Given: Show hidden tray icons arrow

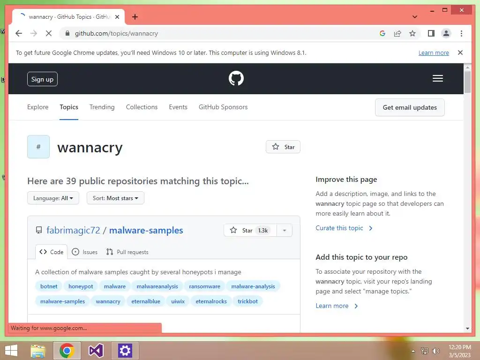Looking at the screenshot, I should pos(413,351).
